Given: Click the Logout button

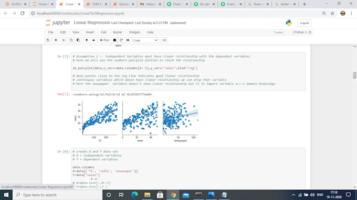Looking at the screenshot, I should pos(304,23).
